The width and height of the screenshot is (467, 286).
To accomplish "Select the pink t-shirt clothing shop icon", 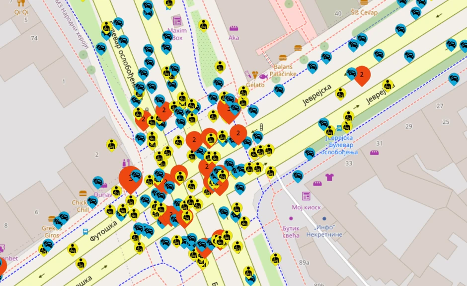I will tap(329, 177).
